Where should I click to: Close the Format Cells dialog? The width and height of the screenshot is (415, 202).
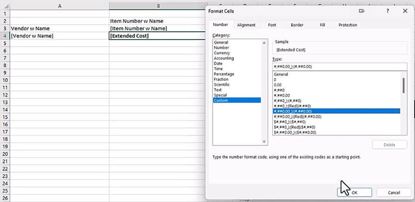click(405, 11)
